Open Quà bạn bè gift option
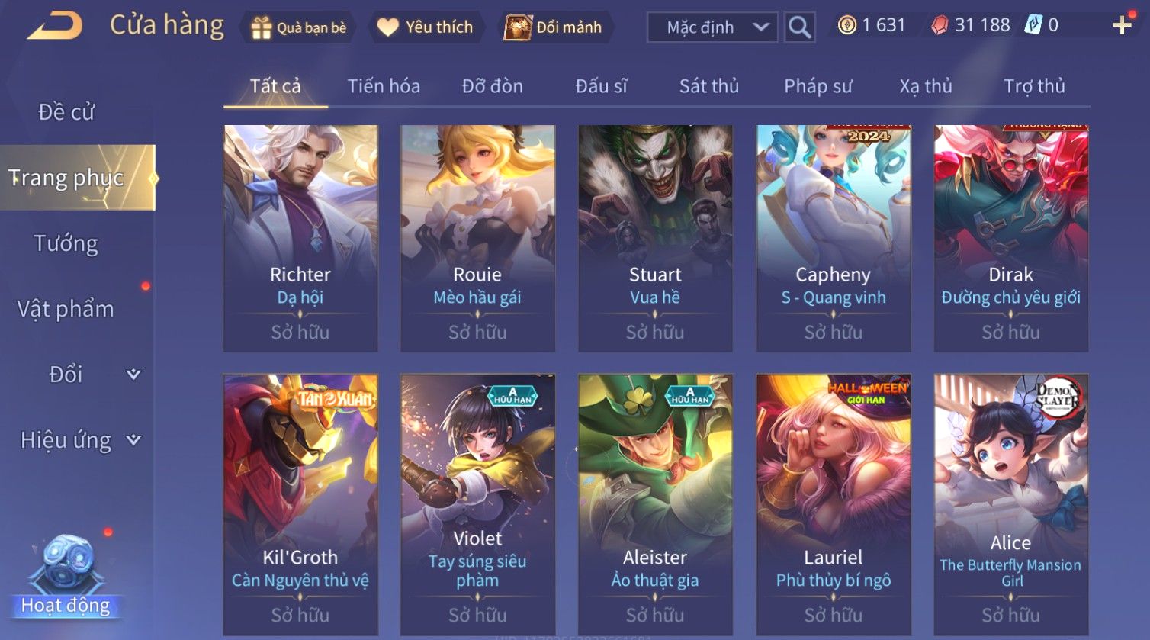 point(298,27)
